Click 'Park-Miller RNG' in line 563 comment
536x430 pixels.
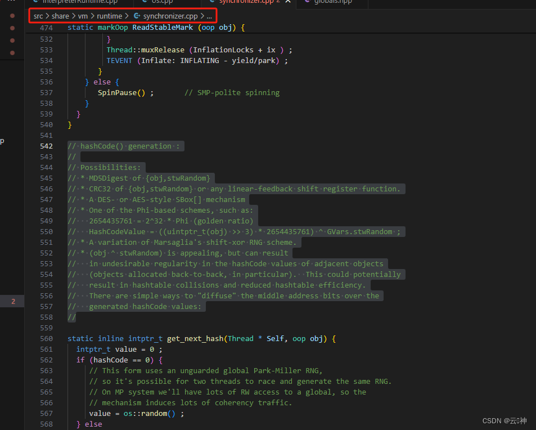tap(286, 371)
